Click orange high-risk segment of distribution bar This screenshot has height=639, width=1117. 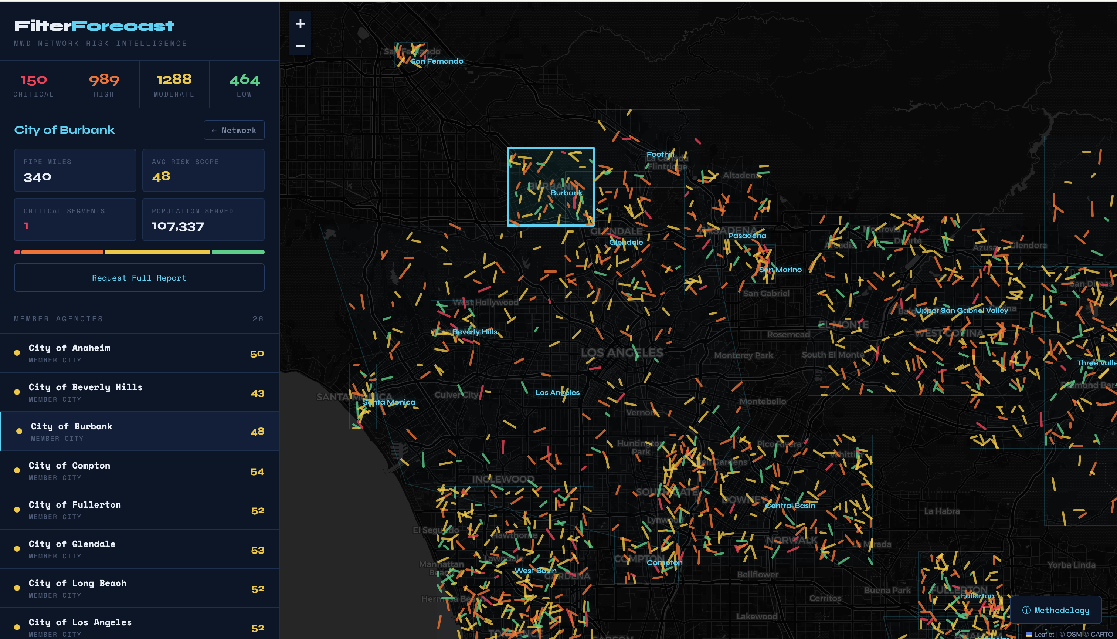click(x=62, y=252)
